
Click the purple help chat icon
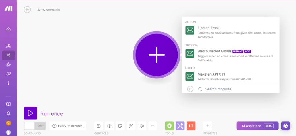[x=285, y=126]
